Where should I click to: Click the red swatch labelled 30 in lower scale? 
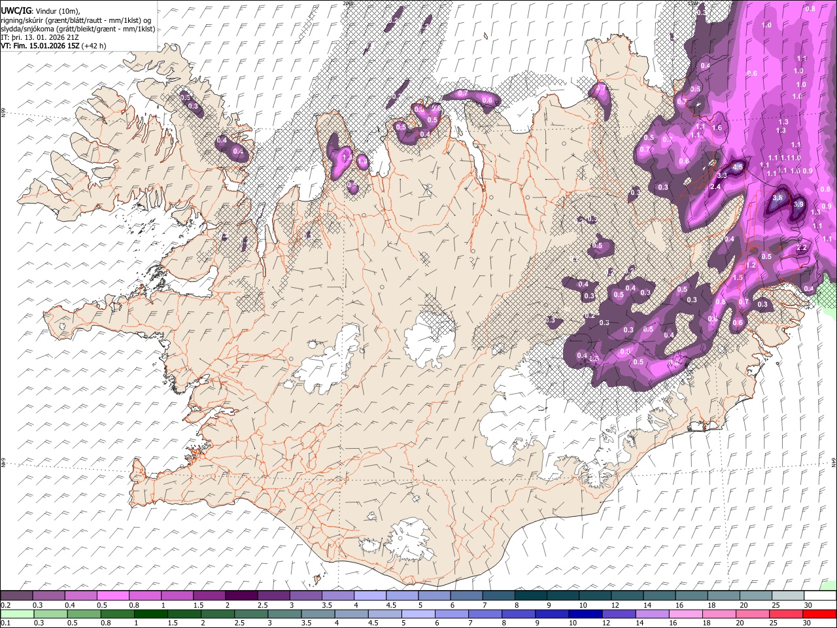pos(820,614)
